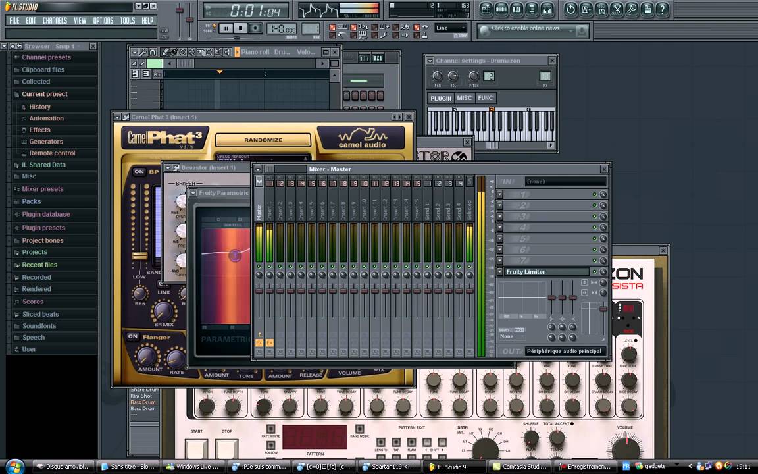Toggle the Fruity Limiter enable LED
The height and width of the screenshot is (474, 758).
pos(595,272)
